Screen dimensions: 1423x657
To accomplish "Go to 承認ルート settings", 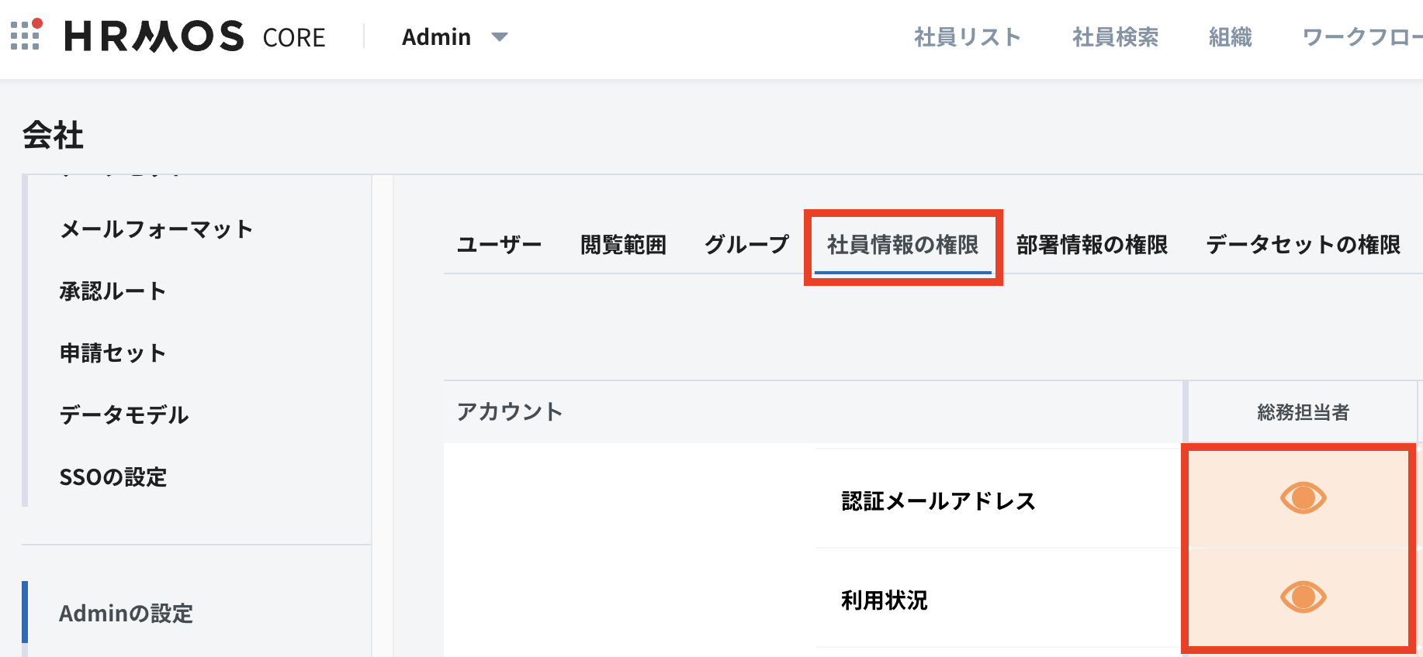I will click(x=113, y=291).
